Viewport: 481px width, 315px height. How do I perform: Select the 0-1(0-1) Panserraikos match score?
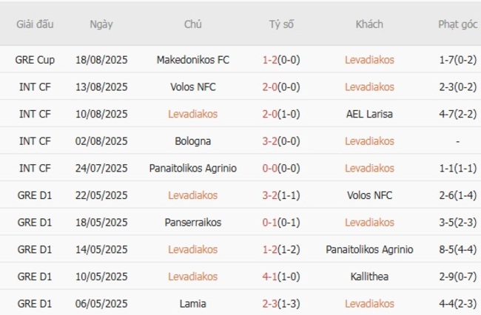(x=281, y=223)
